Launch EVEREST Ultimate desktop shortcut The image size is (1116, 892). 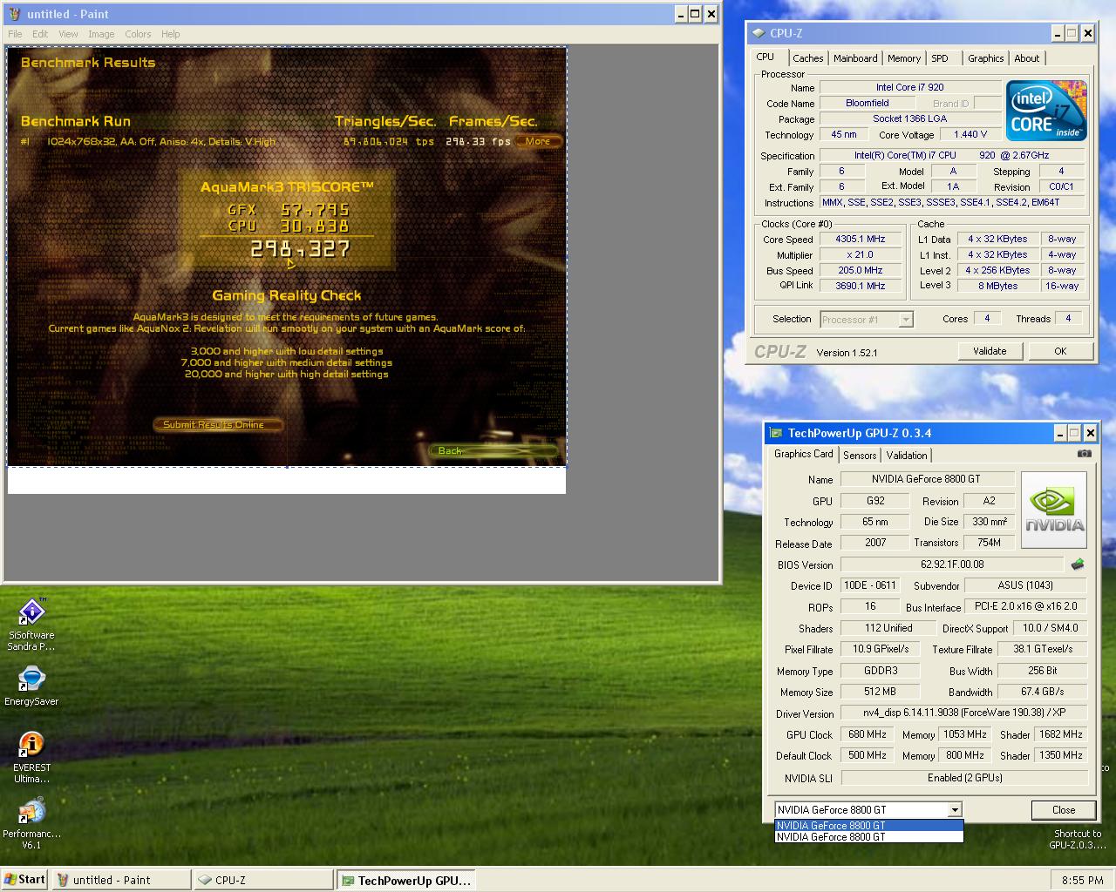[x=31, y=757]
